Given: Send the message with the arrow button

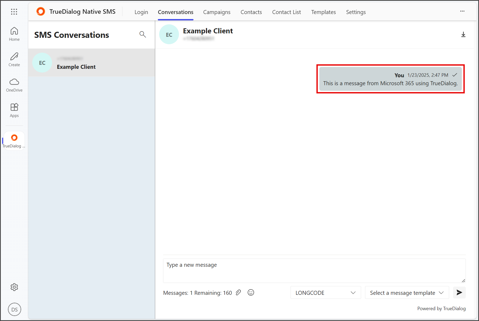Looking at the screenshot, I should coord(459,292).
